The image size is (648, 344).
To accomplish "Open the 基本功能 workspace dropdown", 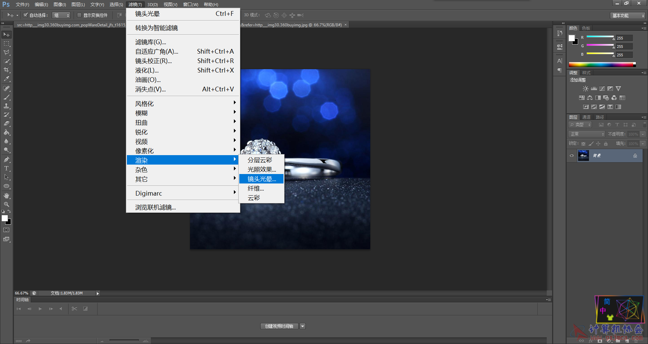I will tap(627, 16).
